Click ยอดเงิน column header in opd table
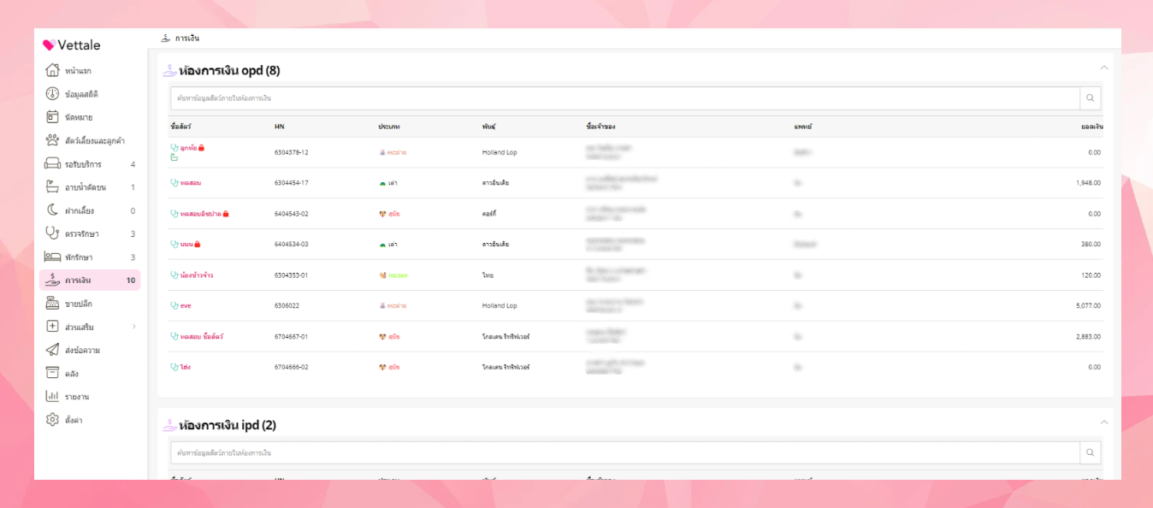The height and width of the screenshot is (508, 1153). pos(1092,127)
